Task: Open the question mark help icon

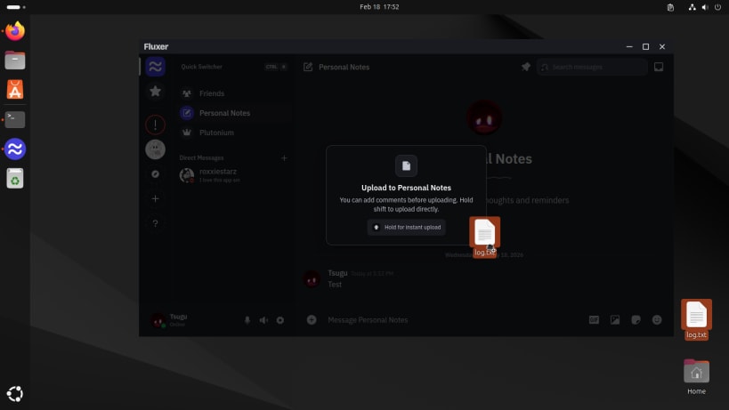Action: 155,223
